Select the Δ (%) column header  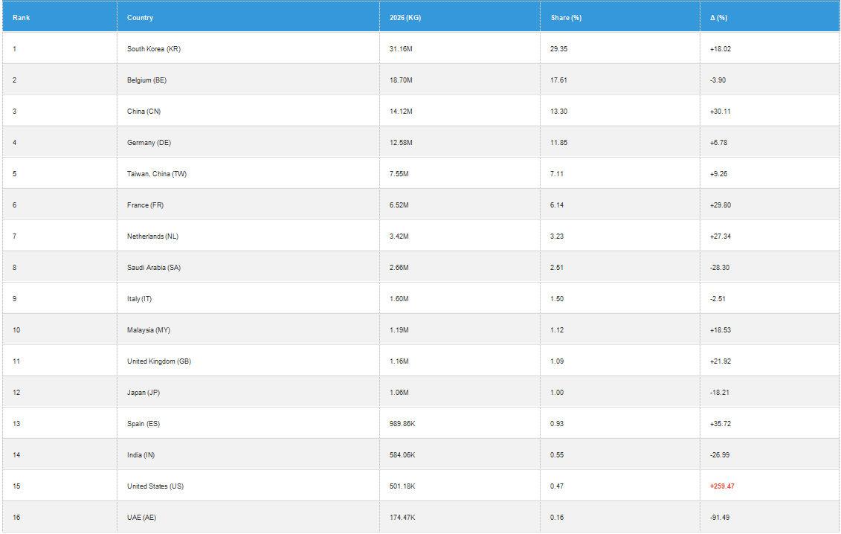click(770, 18)
